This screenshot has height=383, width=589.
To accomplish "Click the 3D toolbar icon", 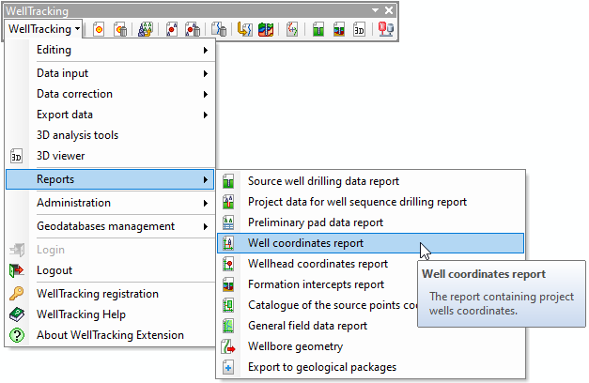I will (359, 29).
